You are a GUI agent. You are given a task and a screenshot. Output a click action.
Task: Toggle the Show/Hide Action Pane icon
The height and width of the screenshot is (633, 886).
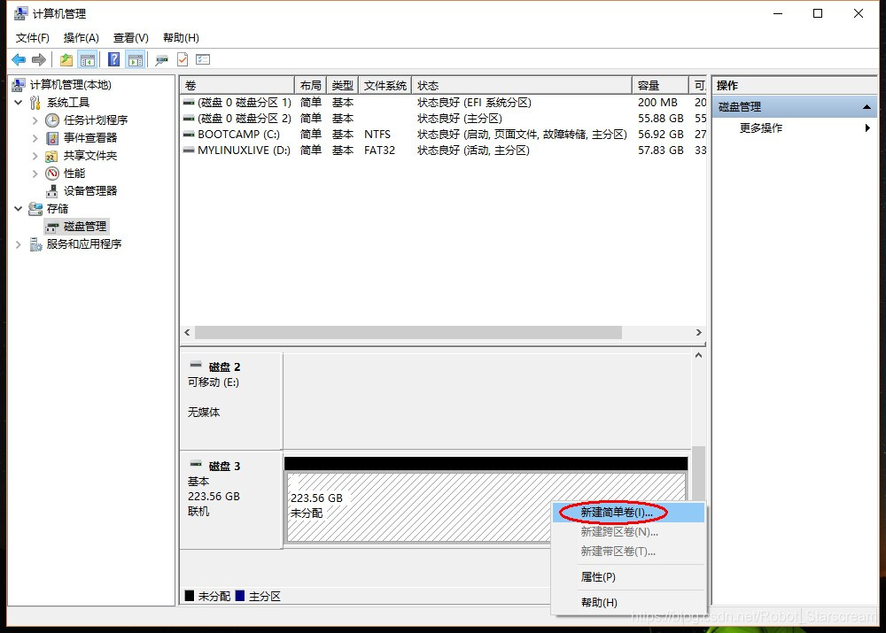136,60
